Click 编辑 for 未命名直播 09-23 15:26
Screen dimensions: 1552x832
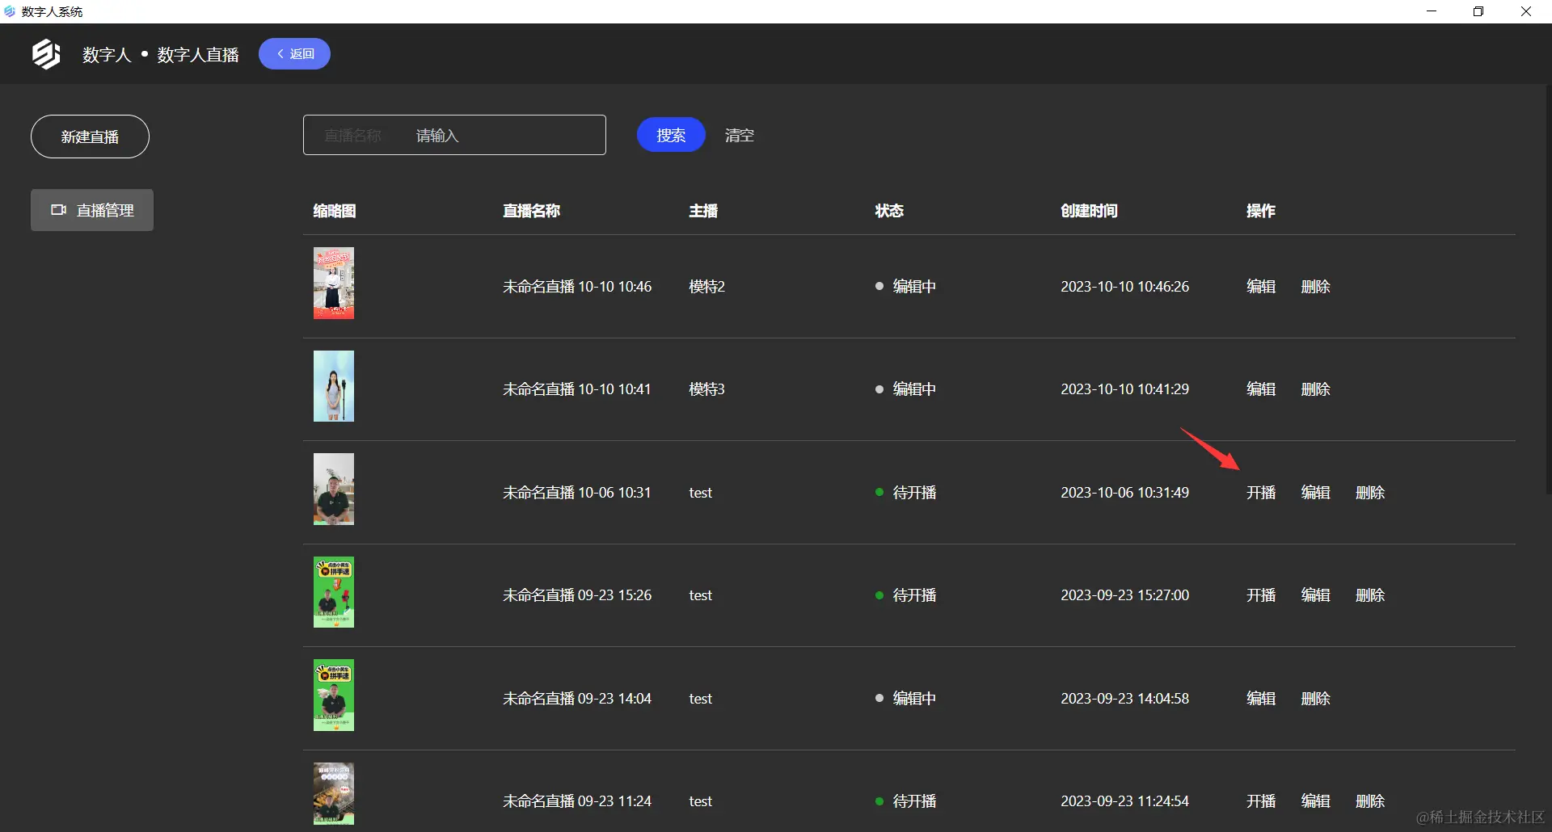(x=1315, y=595)
